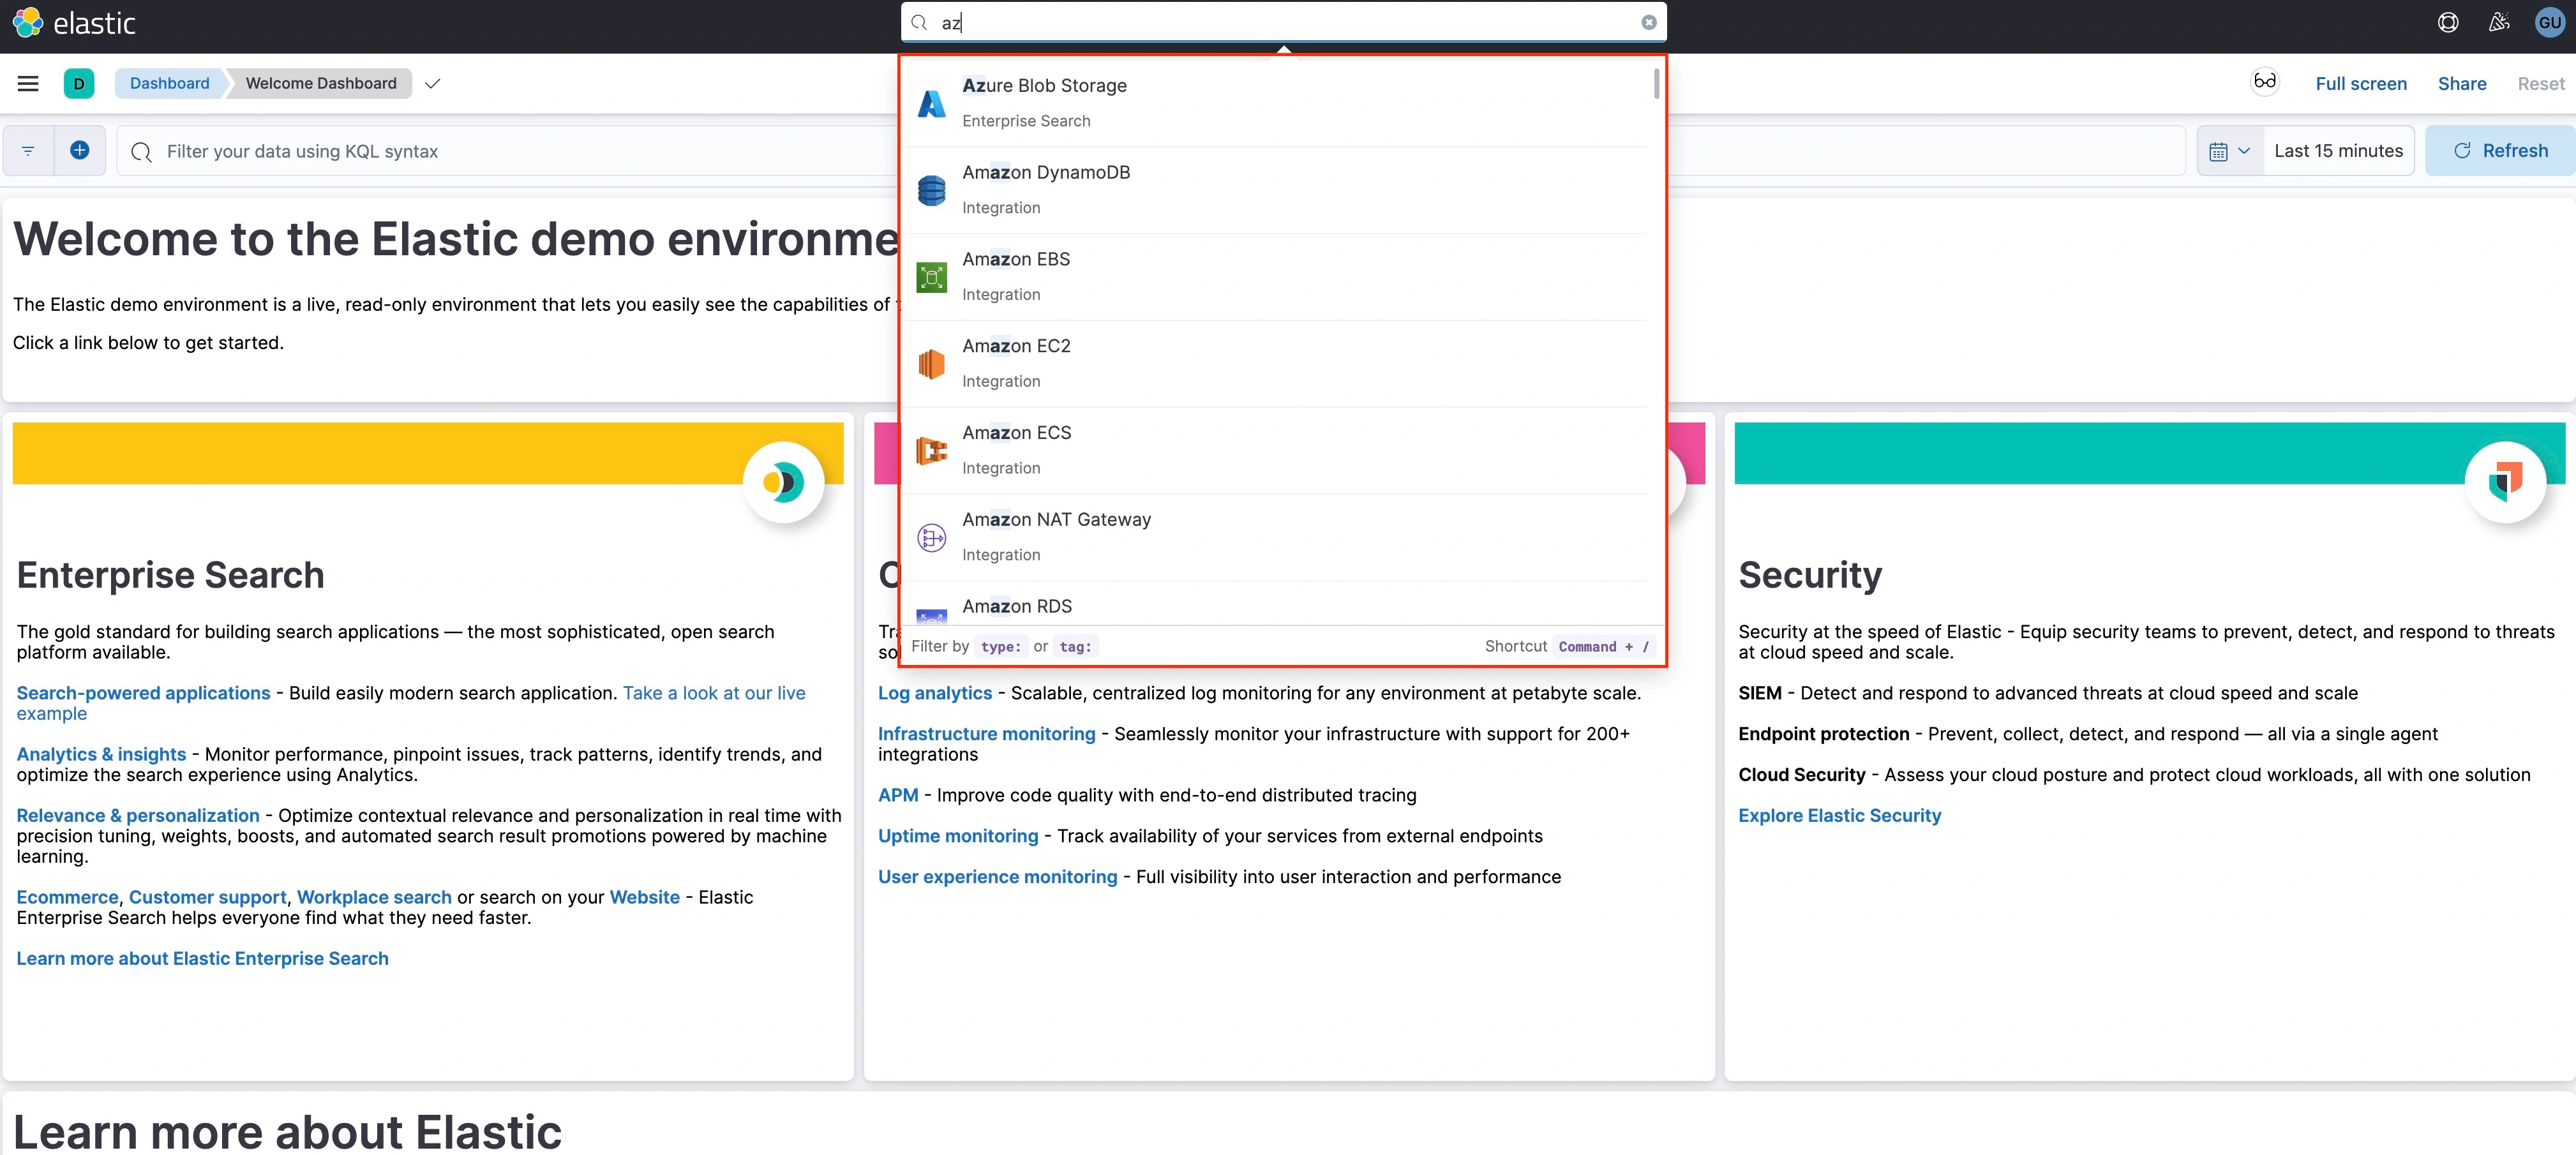Open the GU user avatar menu
Viewport: 2576px width, 1155px height.
[2549, 23]
